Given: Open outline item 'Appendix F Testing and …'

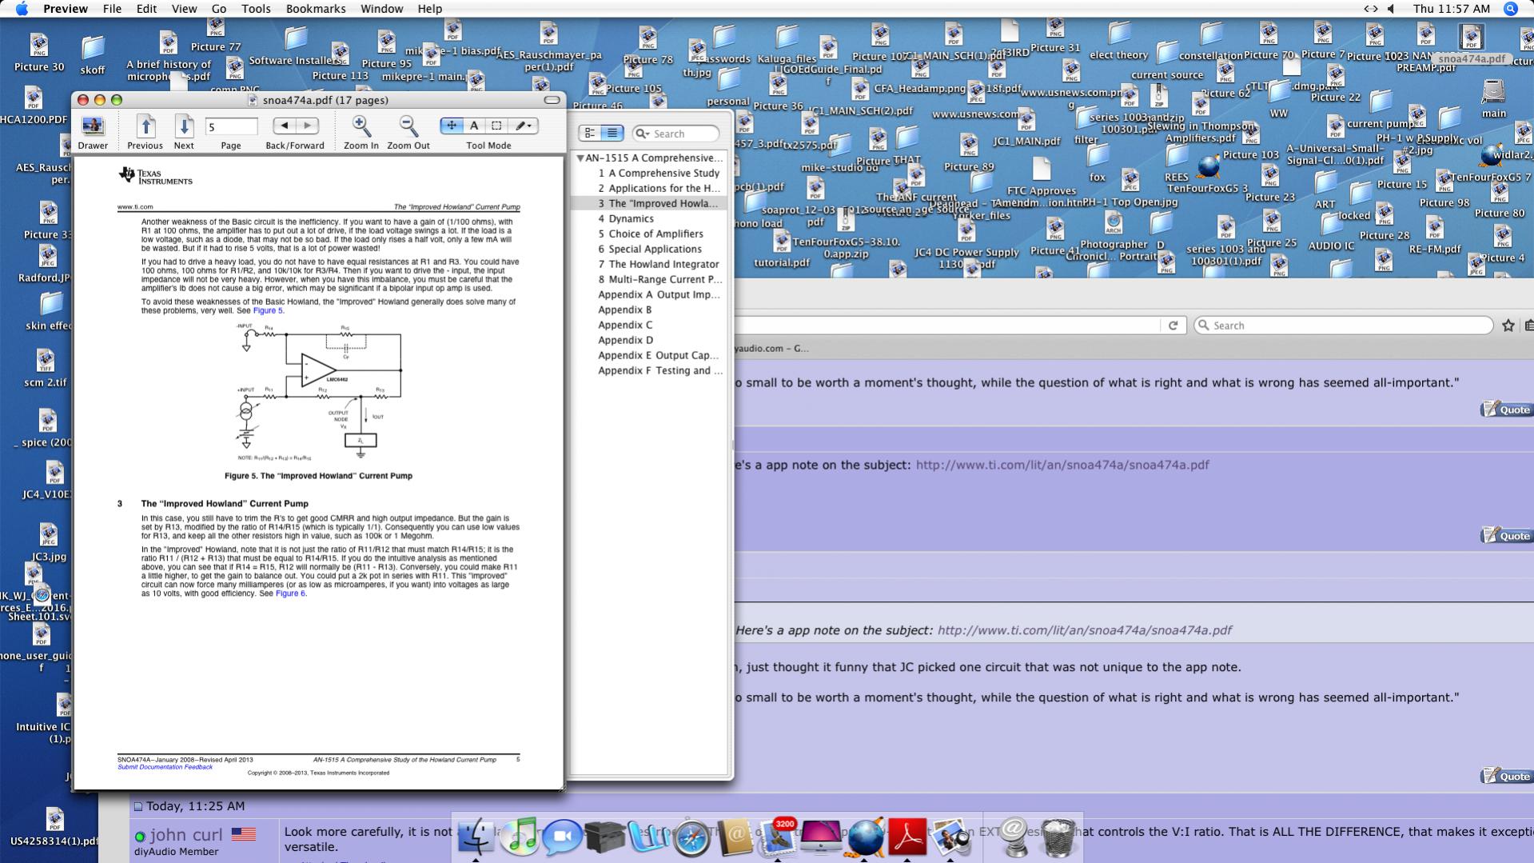Looking at the screenshot, I should [660, 370].
